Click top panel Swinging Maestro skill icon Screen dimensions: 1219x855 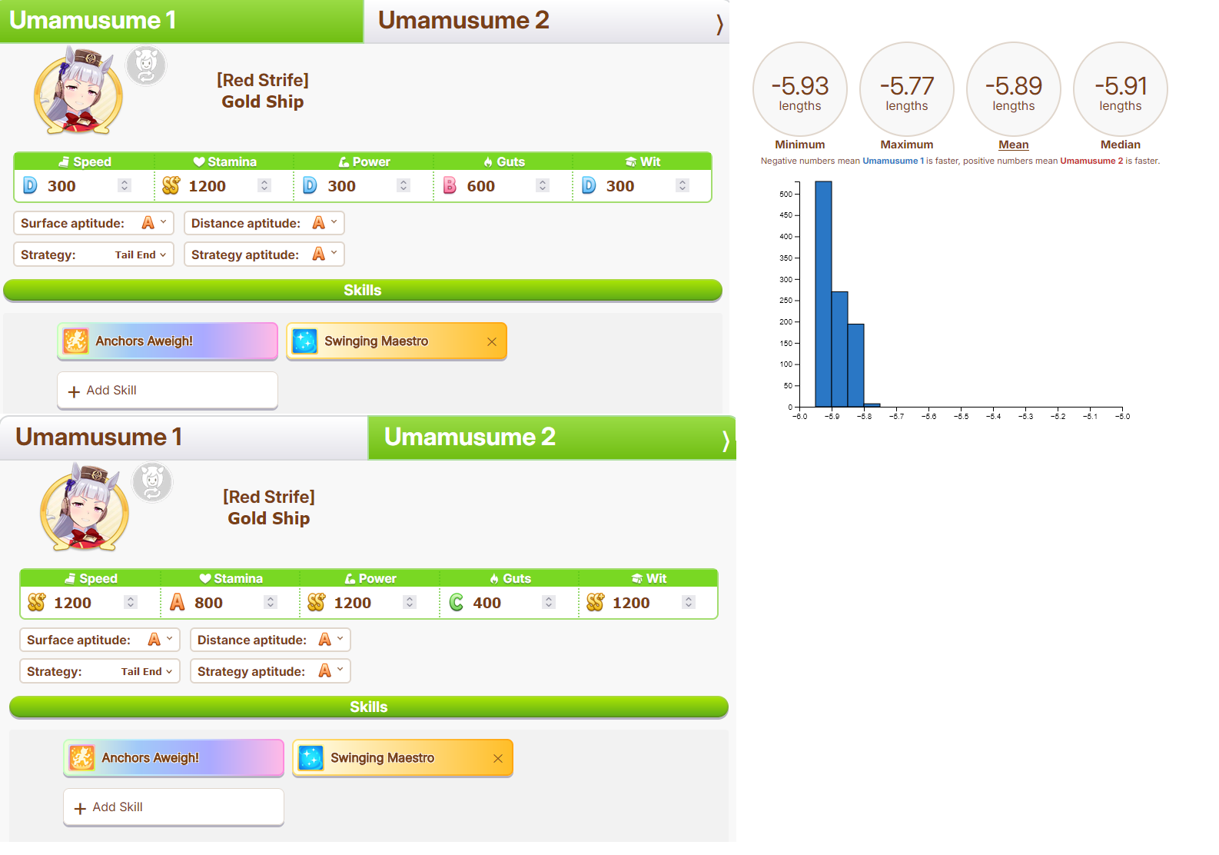[x=305, y=341]
